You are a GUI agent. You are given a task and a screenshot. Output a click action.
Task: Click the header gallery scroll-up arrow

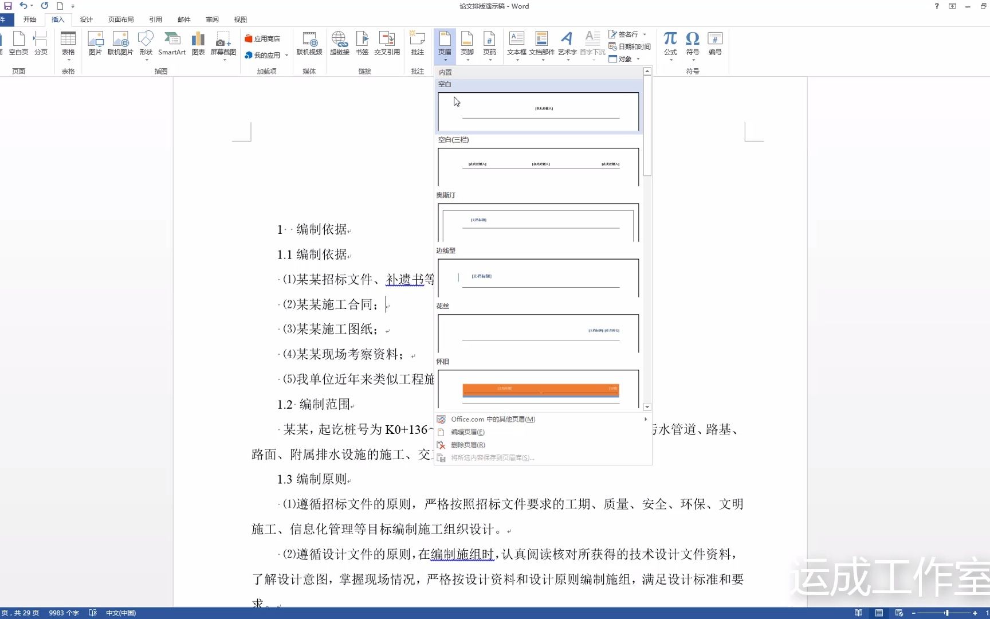(x=647, y=72)
